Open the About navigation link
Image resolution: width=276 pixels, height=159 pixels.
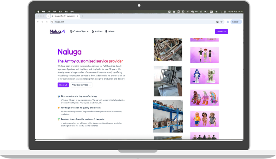click(x=110, y=31)
